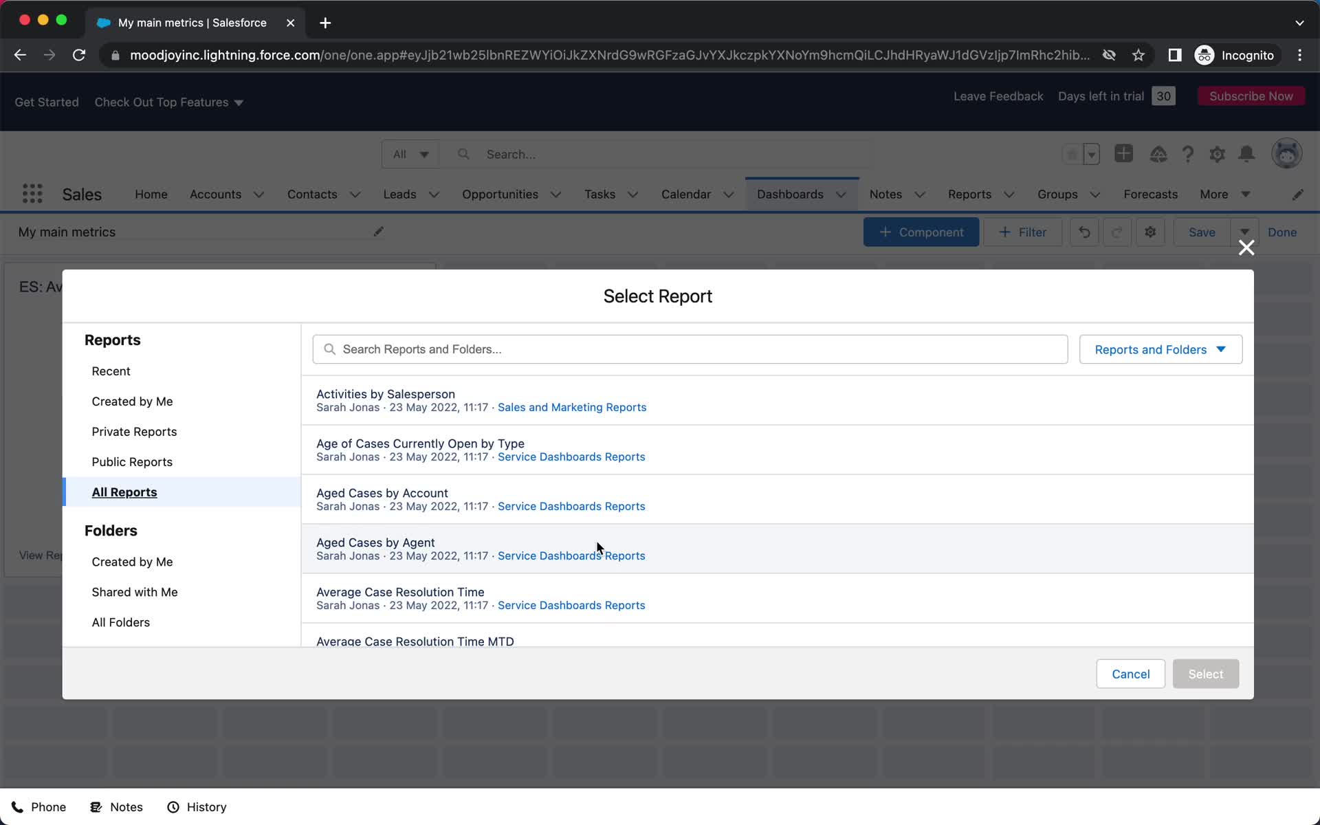Open browser side panel icon
The width and height of the screenshot is (1320, 825).
(x=1175, y=55)
